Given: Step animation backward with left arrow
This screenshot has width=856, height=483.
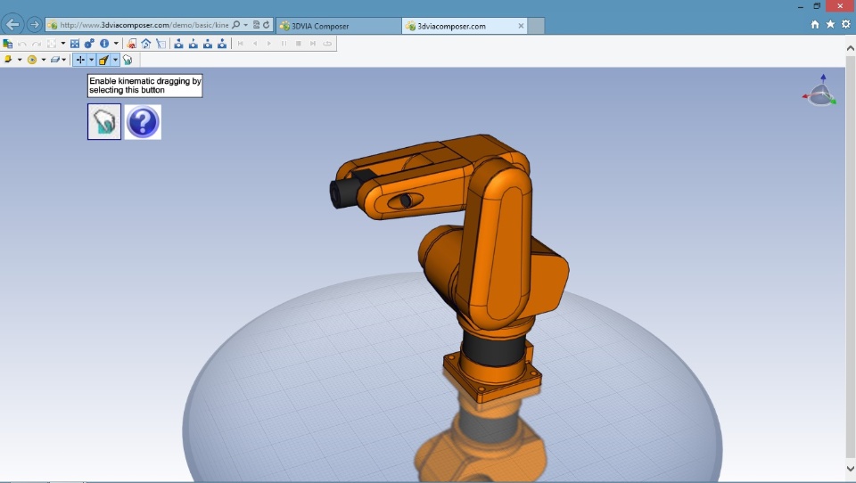Looking at the screenshot, I should [255, 43].
